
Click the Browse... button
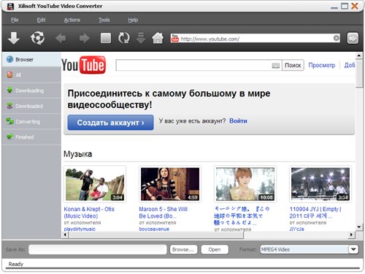[x=183, y=249]
